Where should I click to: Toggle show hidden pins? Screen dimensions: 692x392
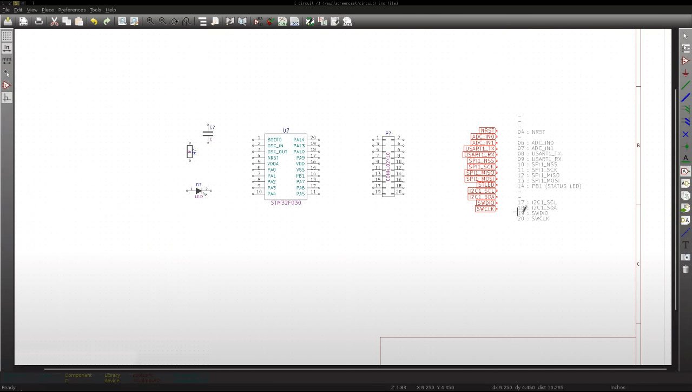6,86
